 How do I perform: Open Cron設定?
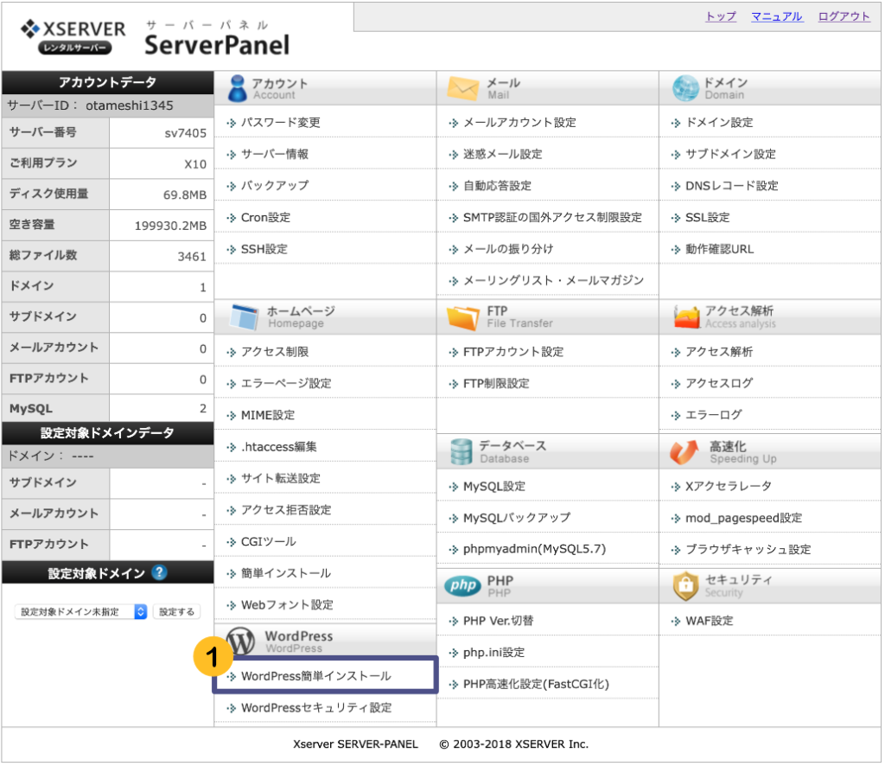(265, 217)
